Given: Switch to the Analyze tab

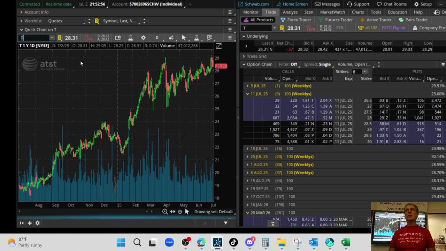Looking at the screenshot, I should pyautogui.click(x=290, y=12).
